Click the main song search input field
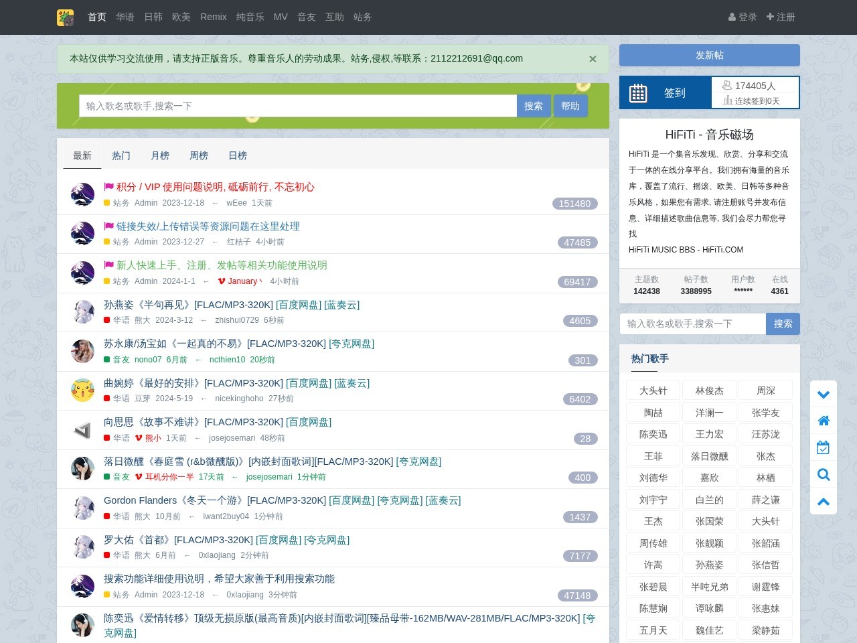857x643 pixels. pos(298,106)
